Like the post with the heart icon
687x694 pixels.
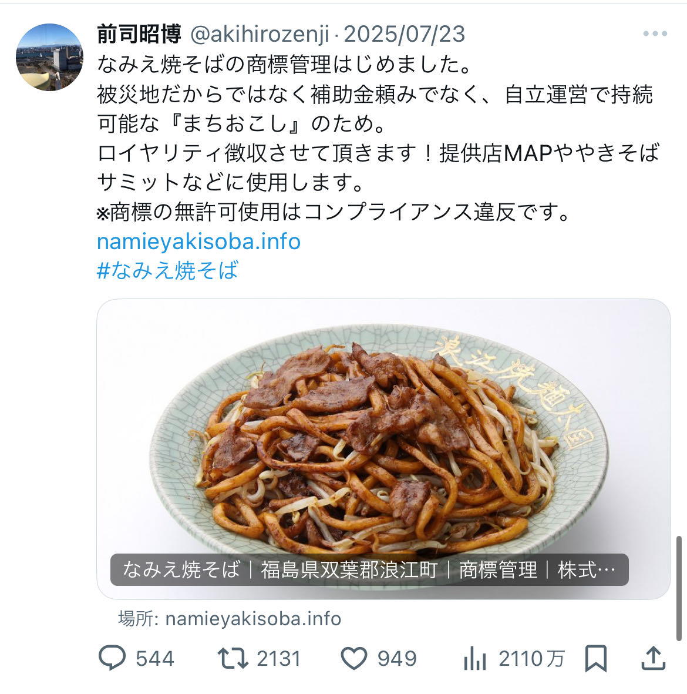pyautogui.click(x=354, y=658)
